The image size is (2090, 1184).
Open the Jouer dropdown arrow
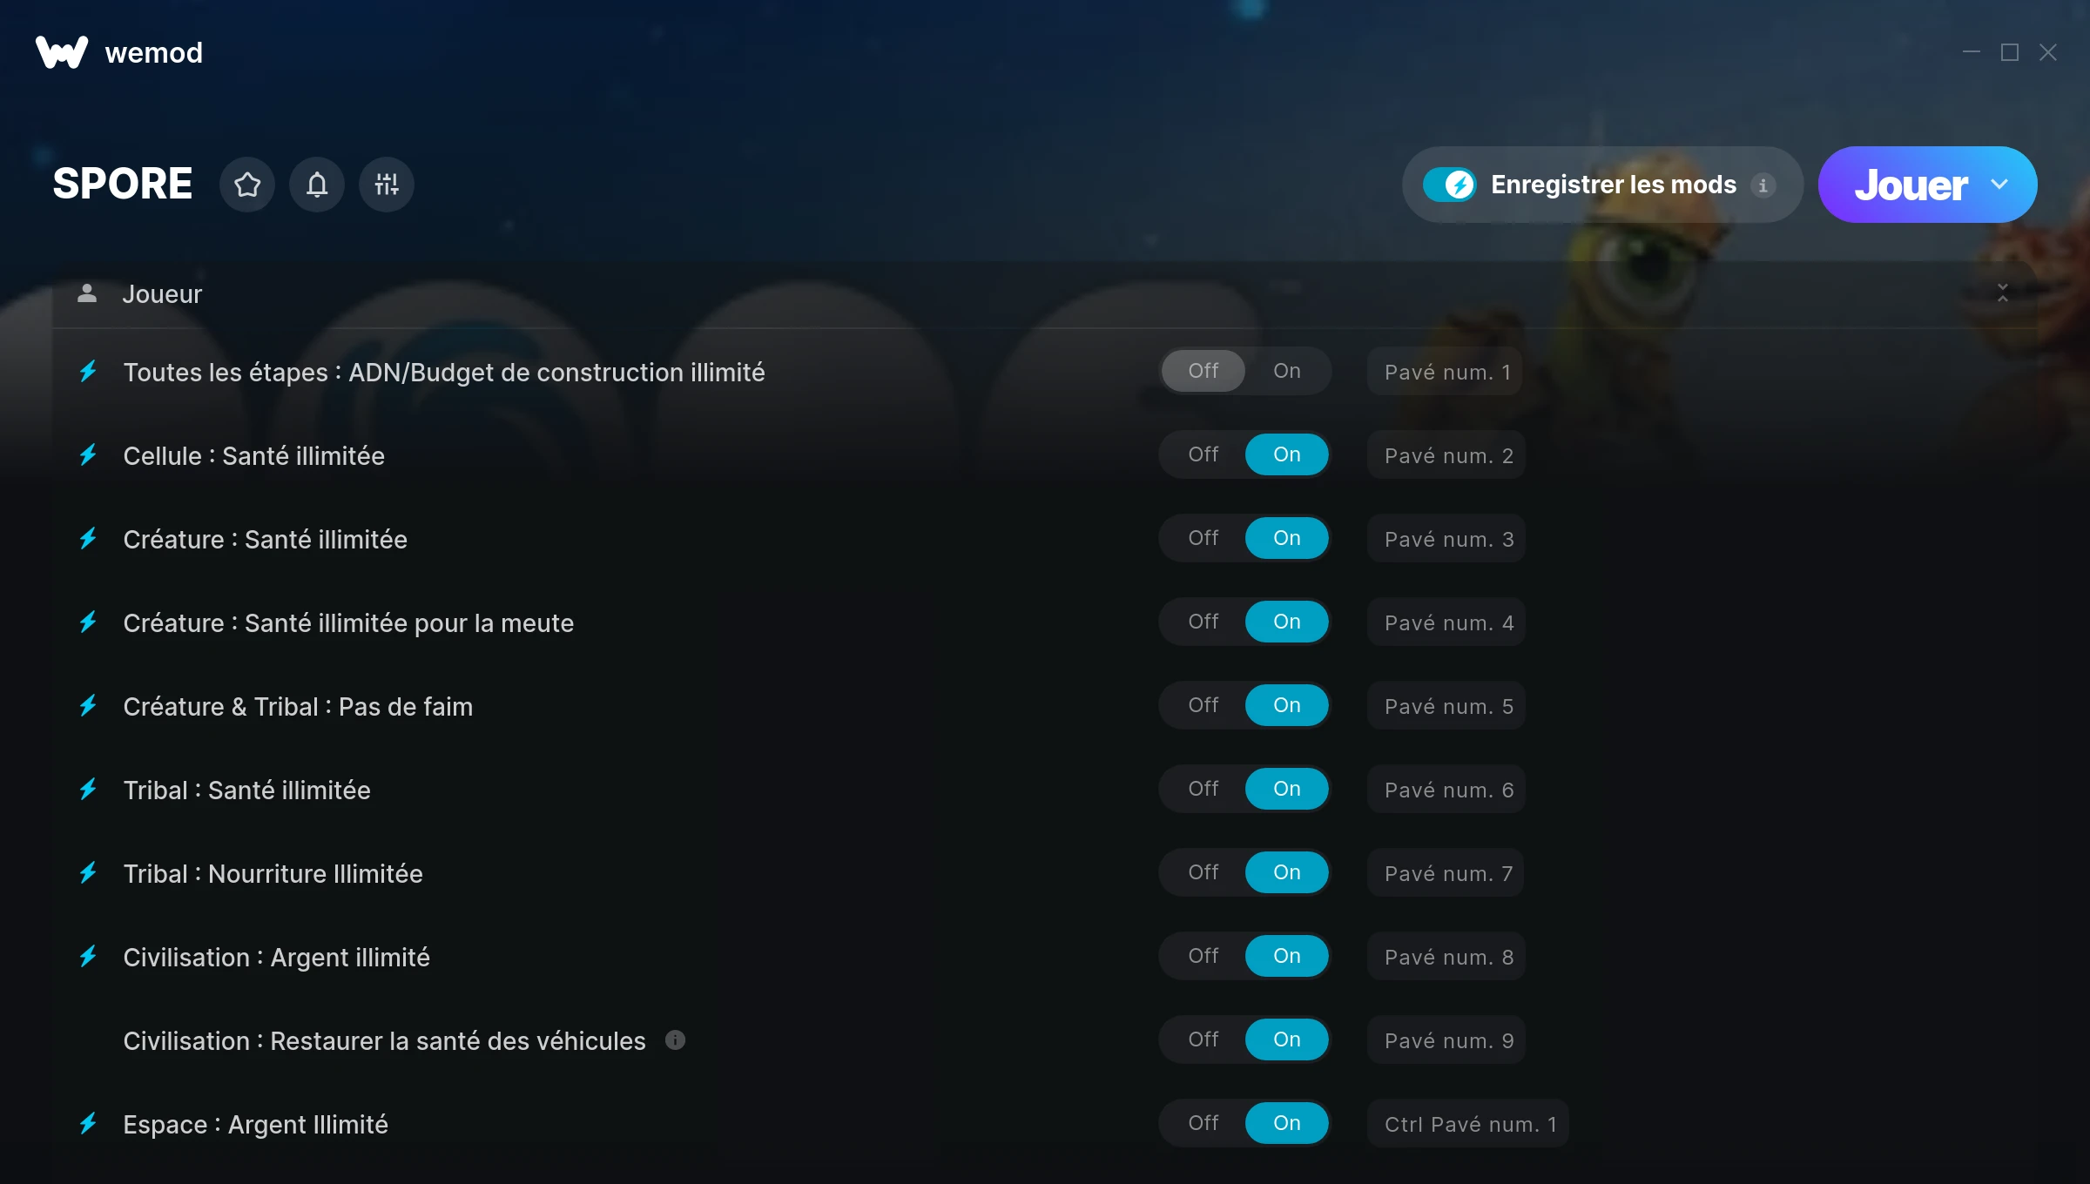(x=1999, y=185)
